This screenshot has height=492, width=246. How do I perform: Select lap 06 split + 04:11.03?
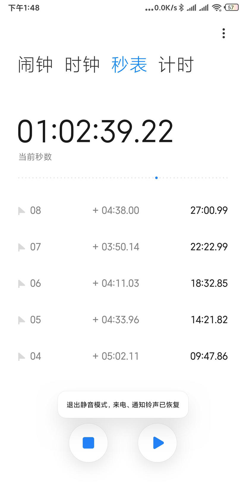116,283
